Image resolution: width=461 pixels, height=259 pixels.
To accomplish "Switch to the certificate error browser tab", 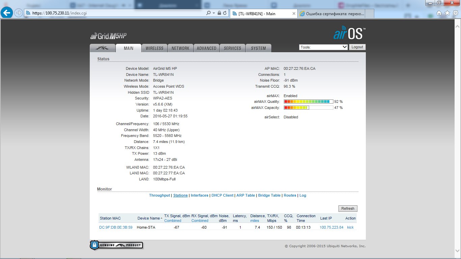I will click(x=331, y=13).
